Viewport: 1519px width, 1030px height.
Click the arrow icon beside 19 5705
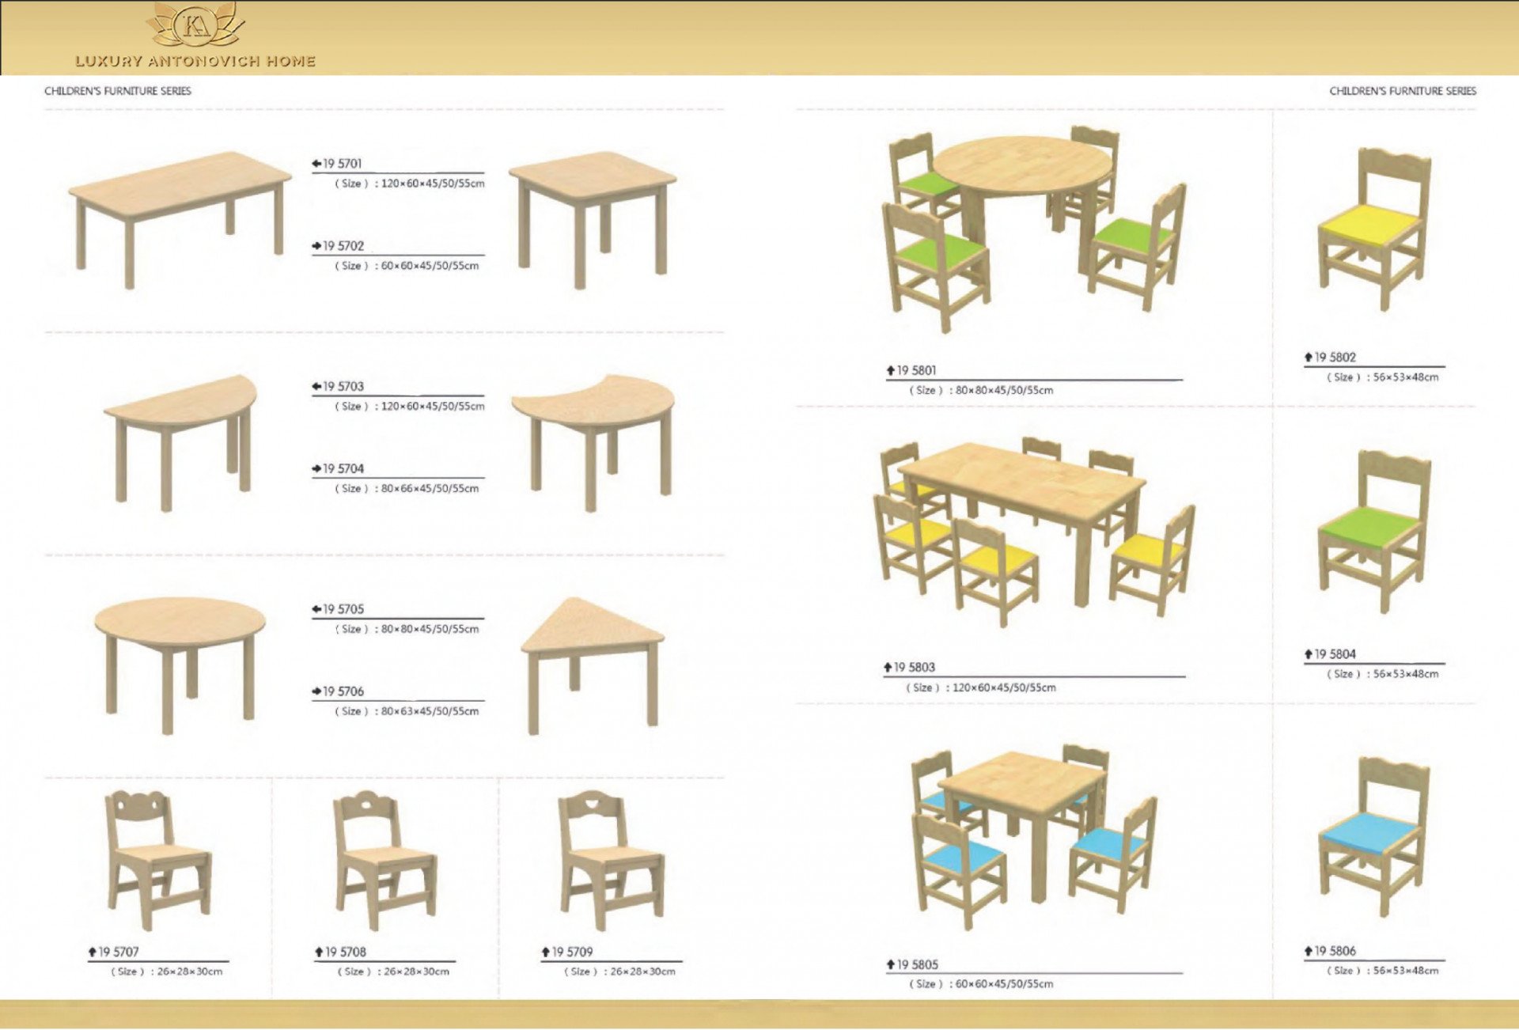(x=316, y=609)
